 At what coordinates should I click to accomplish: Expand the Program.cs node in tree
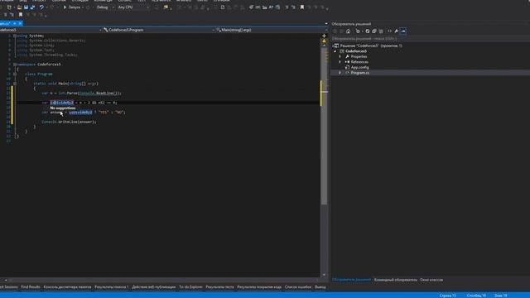340,73
